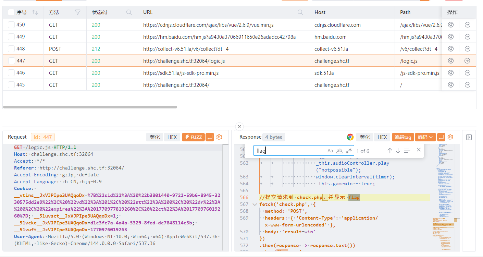Toggle Match Case in find widget

[330, 151]
